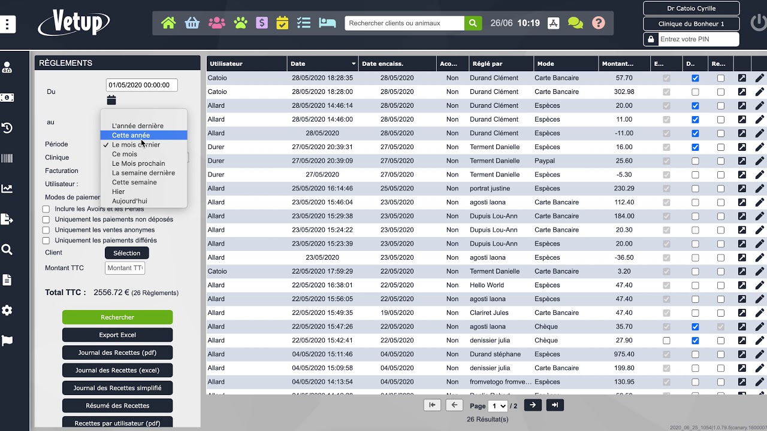The width and height of the screenshot is (767, 431).
Task: Click the blue bed hospitalization icon
Action: (327, 23)
